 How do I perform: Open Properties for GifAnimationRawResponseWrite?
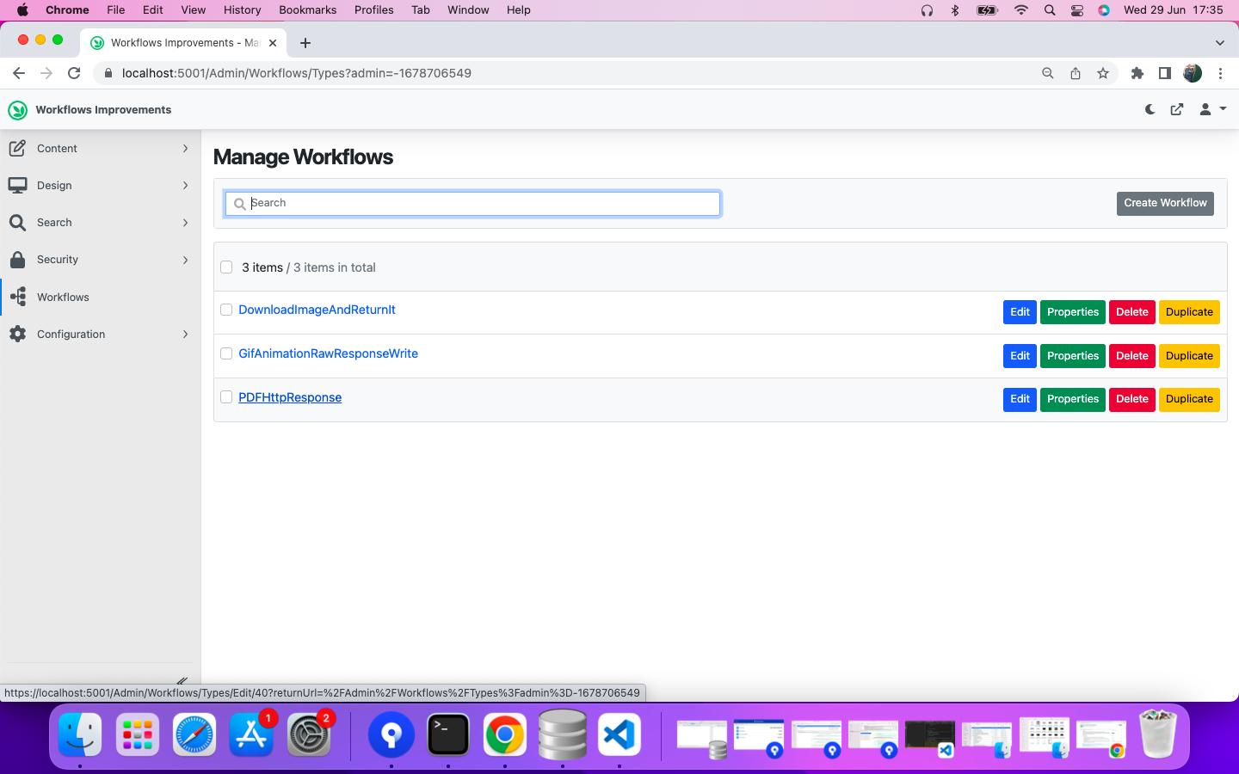click(1073, 356)
